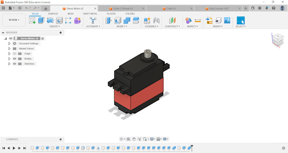
Task: Open the Job Status clock icon
Action: 260,8
